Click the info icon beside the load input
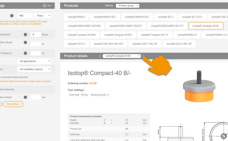 [12, 16]
